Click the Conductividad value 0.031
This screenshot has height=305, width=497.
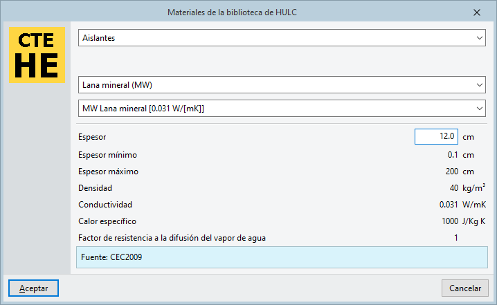449,205
